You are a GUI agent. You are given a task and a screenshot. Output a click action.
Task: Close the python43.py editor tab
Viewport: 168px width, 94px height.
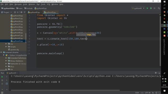57,12
